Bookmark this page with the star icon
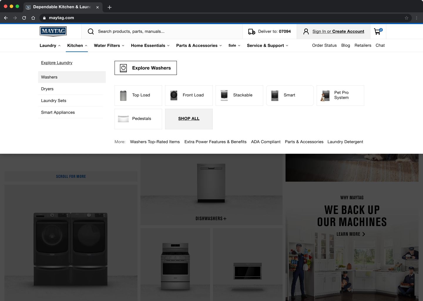This screenshot has height=301, width=423. pyautogui.click(x=407, y=18)
